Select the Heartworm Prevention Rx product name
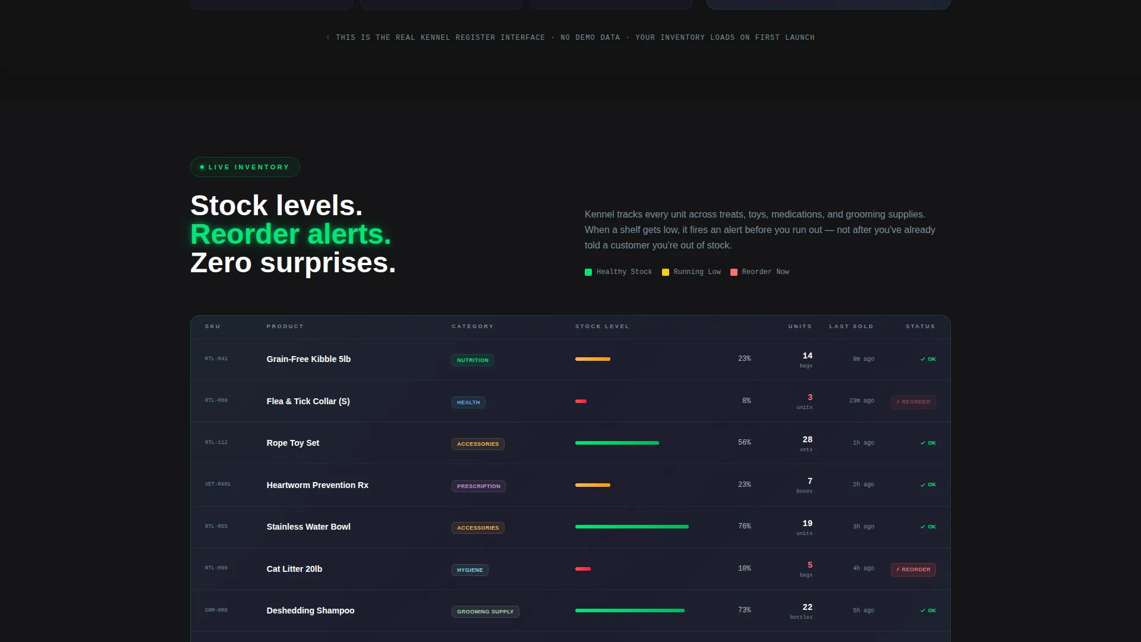The height and width of the screenshot is (642, 1141). [x=317, y=485]
